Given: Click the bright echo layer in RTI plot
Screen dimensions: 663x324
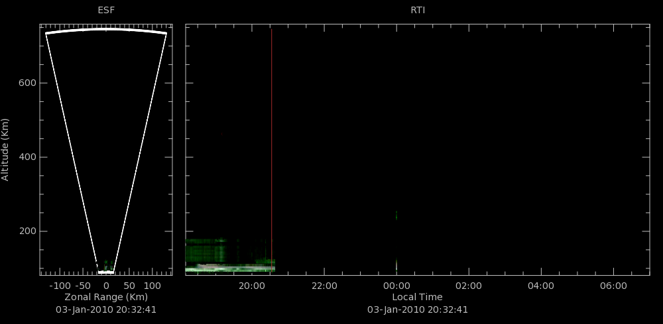Looking at the screenshot, I should point(231,268).
